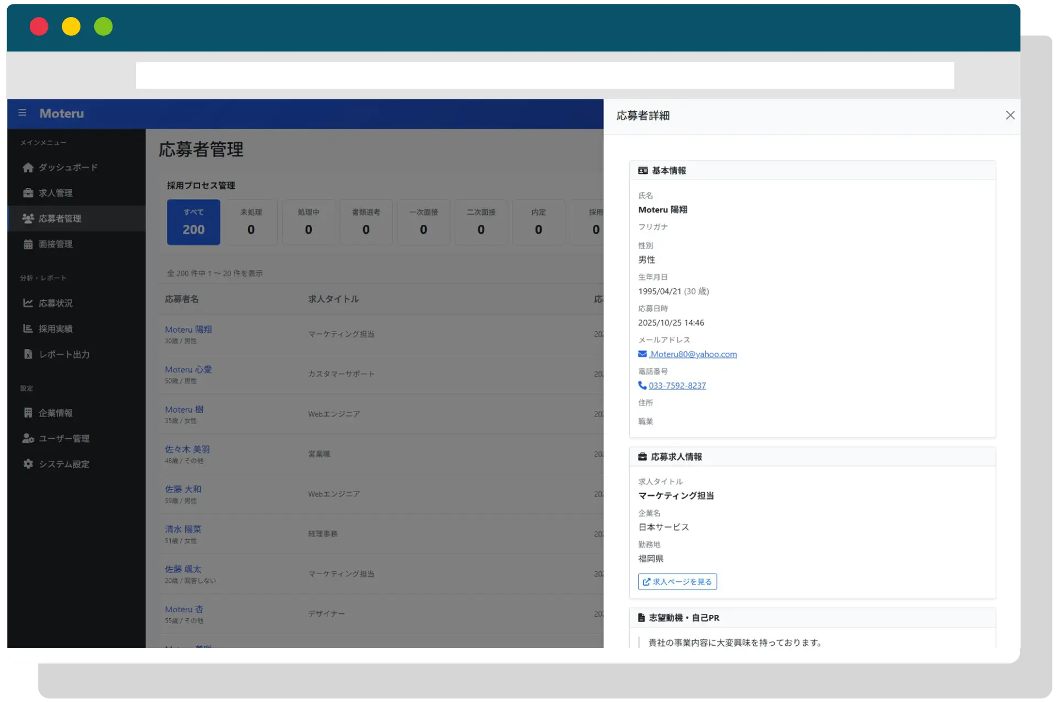
Task: Click the hamburger menu icon beside Moteru
Action: coord(22,113)
